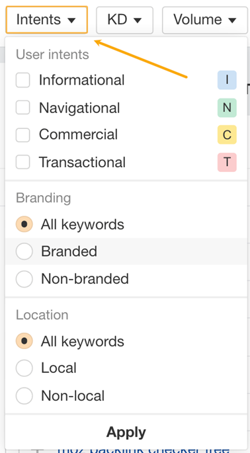Click the blue Informational "I" badge
The width and height of the screenshot is (250, 453).
pyautogui.click(x=227, y=80)
